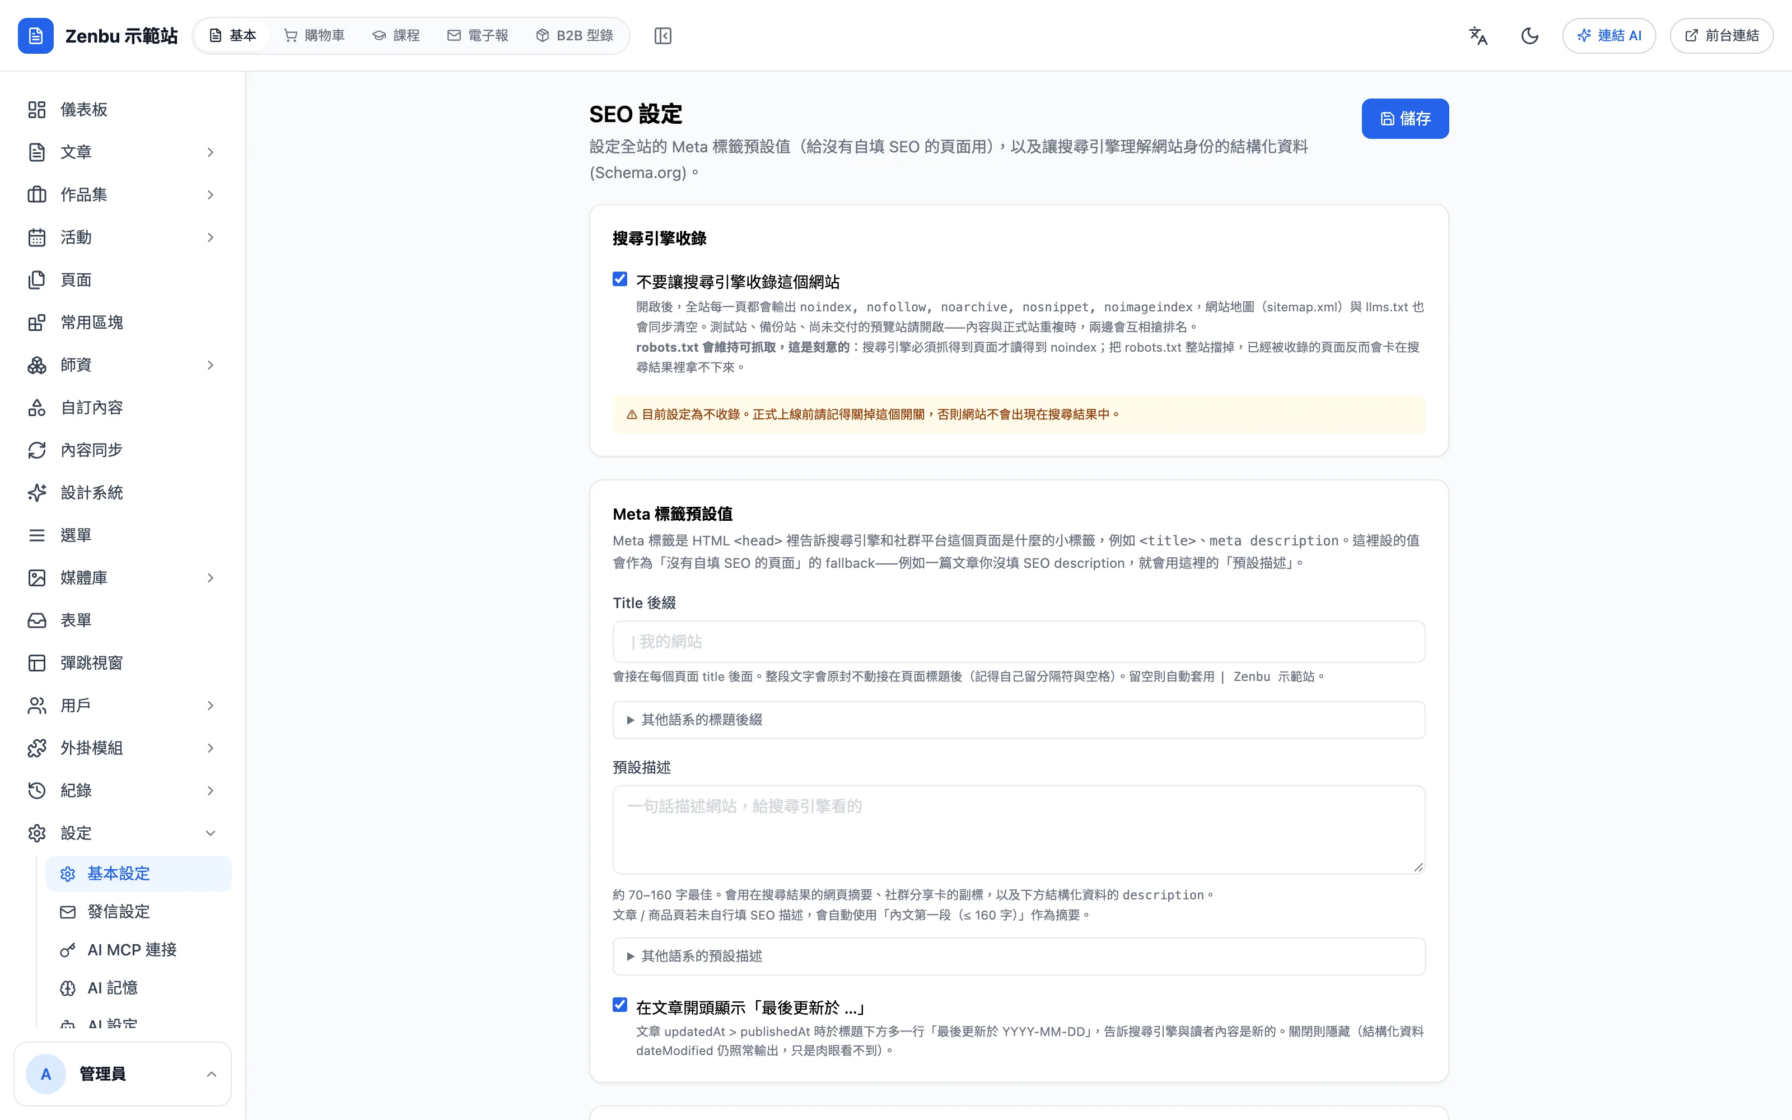Click the 預設描述 textarea
This screenshot has height=1120, width=1792.
pyautogui.click(x=1018, y=829)
